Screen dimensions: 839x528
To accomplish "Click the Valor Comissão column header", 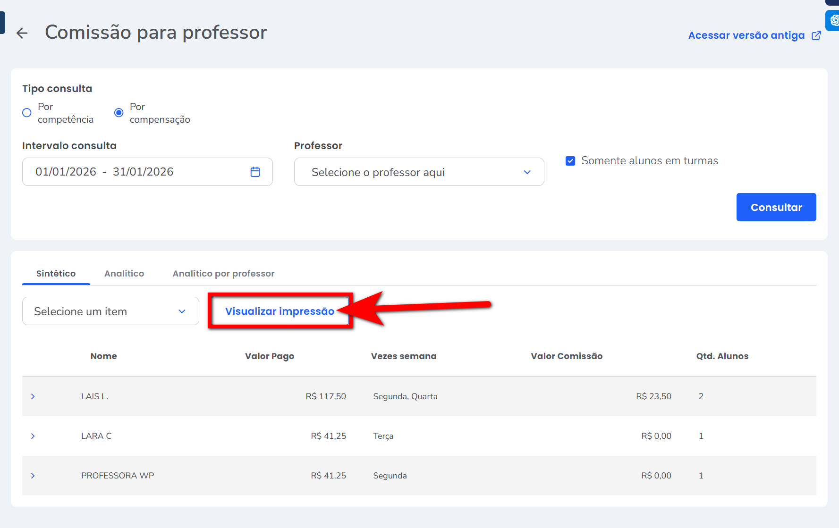I will (x=566, y=356).
